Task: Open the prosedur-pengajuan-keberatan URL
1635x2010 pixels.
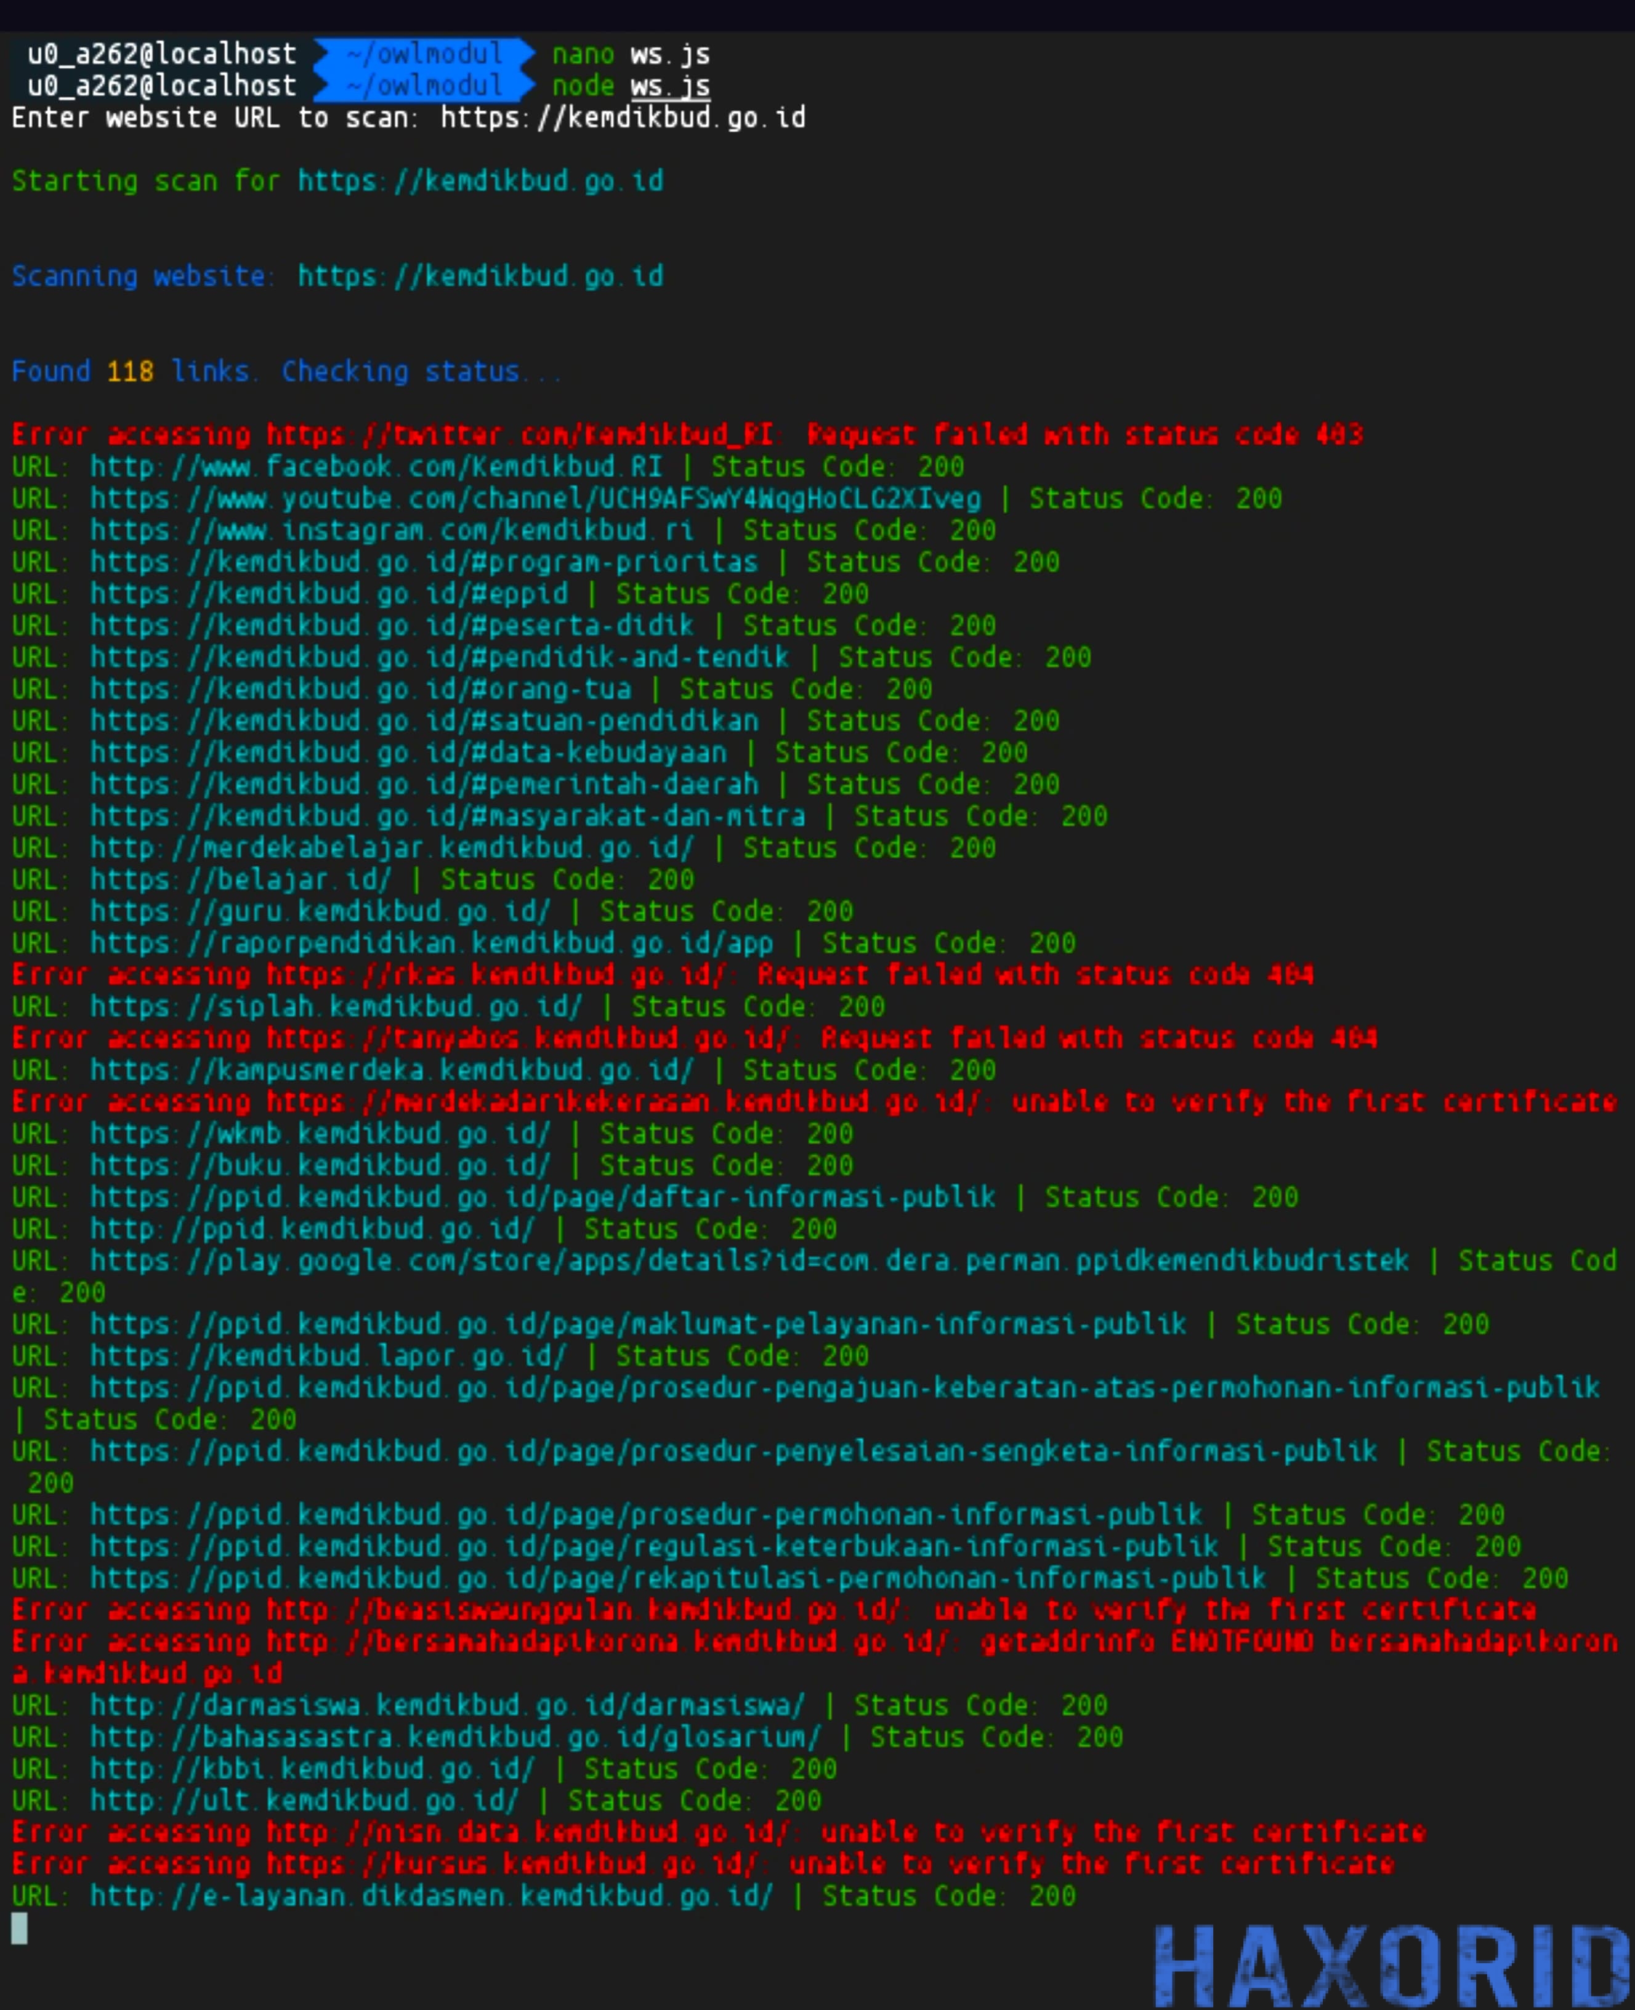Action: tap(845, 1389)
